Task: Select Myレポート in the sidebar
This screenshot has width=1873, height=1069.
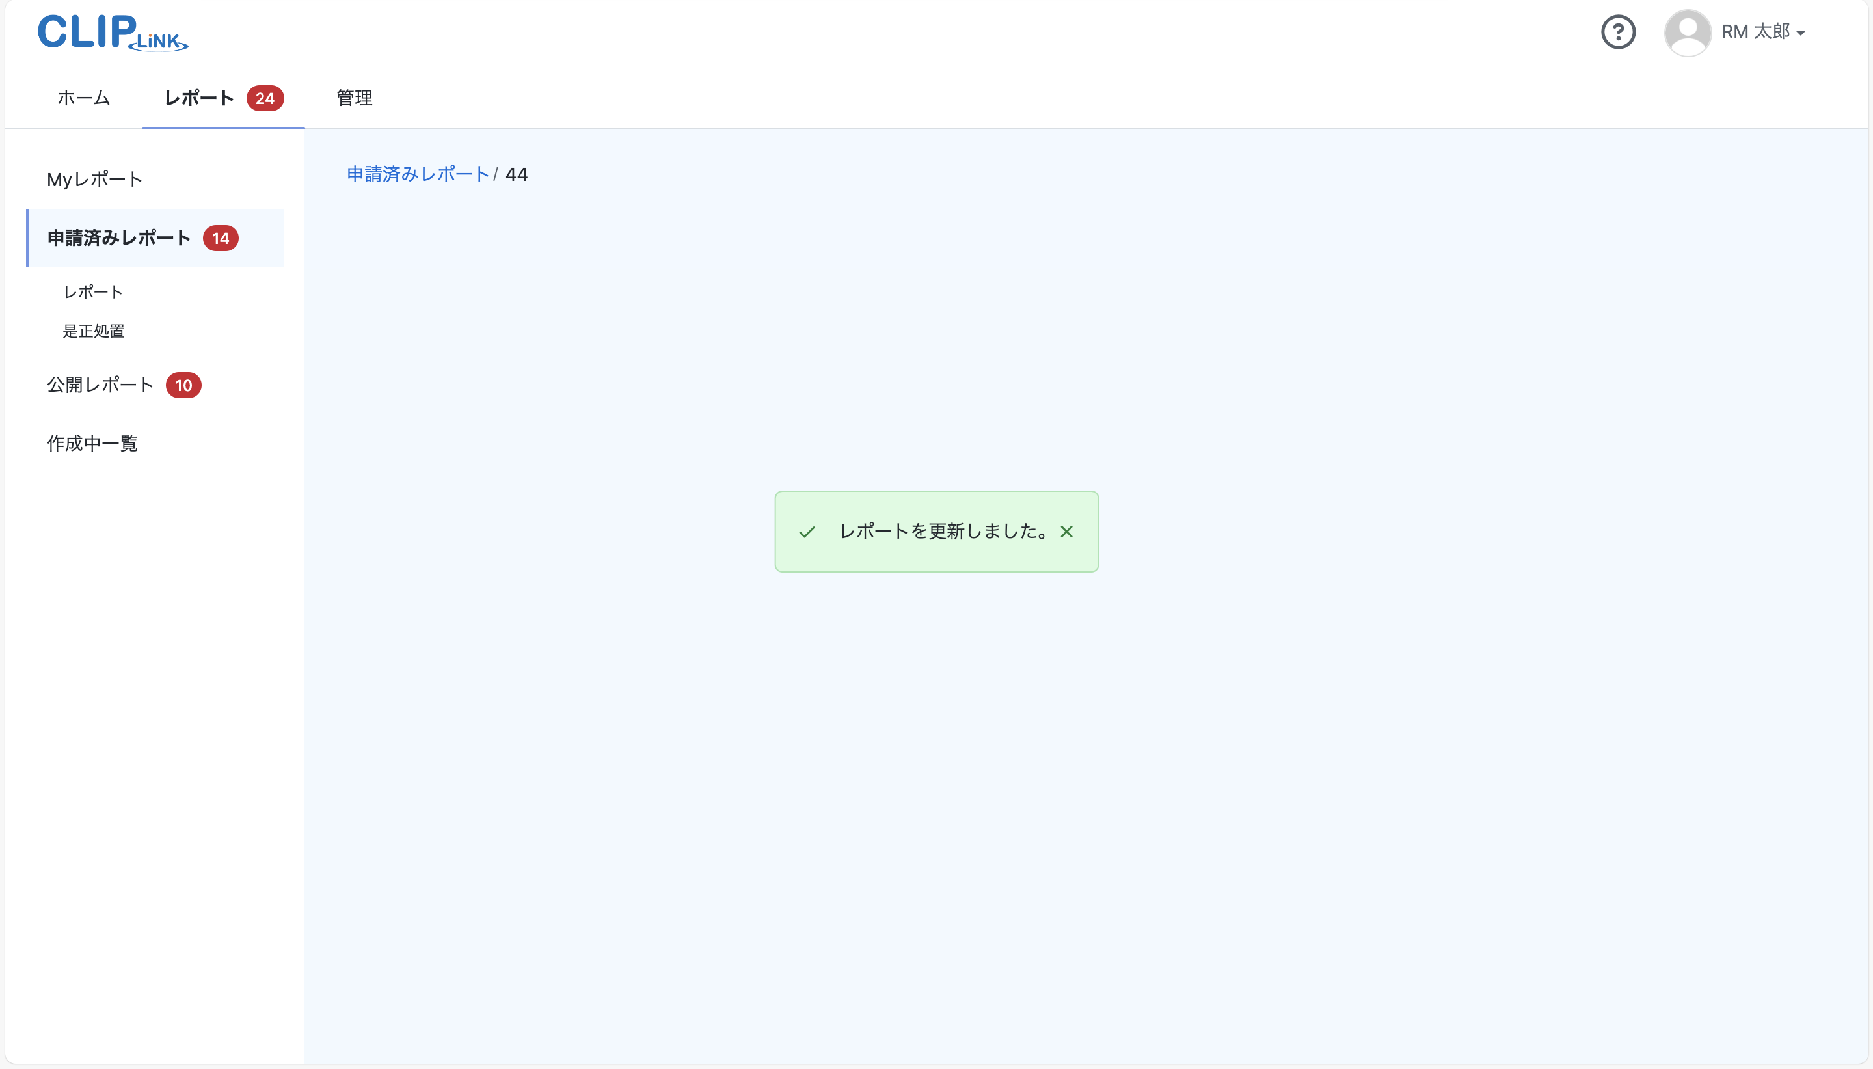Action: [94, 178]
